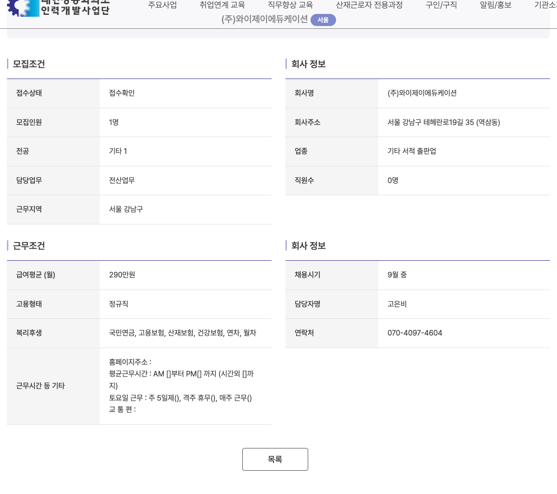Open the 직무향상 교육 menu
The height and width of the screenshot is (494, 557).
(x=291, y=5)
